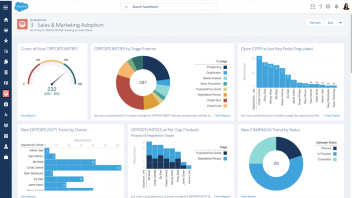Viewport: 352px width, 198px height.
Task: Open the dropdown arrow beside the Edit button
Action: coord(340,23)
